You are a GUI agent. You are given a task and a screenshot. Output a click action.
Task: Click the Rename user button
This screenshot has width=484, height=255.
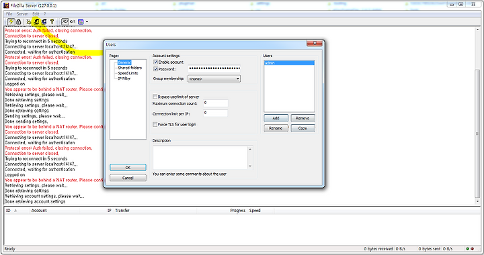(276, 128)
